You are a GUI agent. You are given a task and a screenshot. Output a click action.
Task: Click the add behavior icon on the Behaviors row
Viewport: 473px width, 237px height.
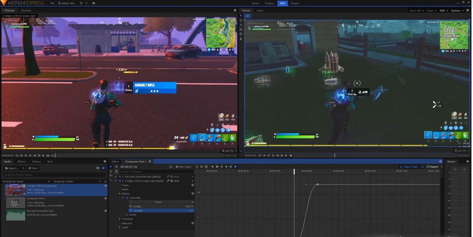(193, 223)
